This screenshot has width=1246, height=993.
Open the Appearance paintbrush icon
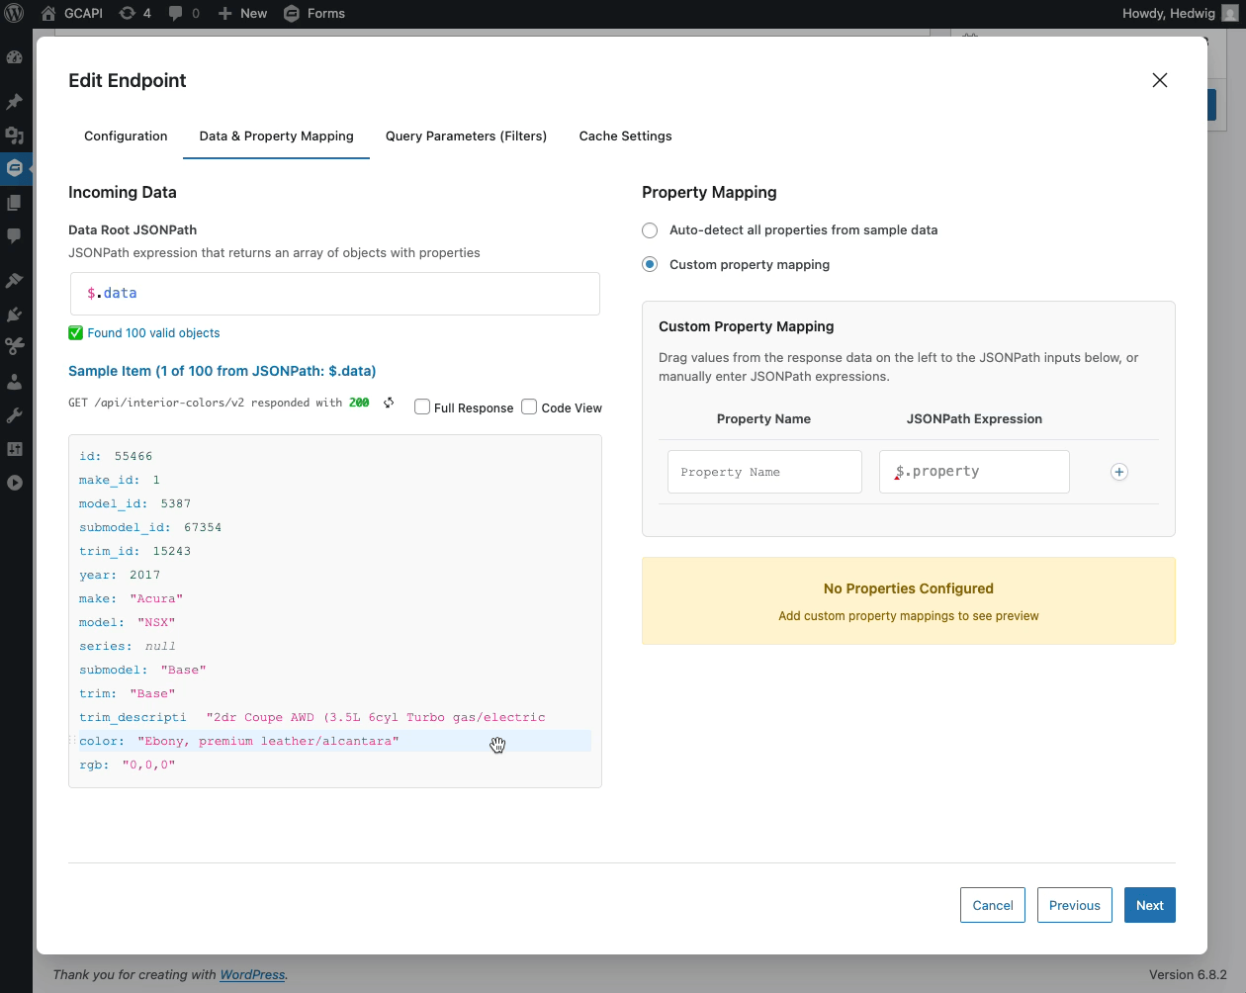15,281
